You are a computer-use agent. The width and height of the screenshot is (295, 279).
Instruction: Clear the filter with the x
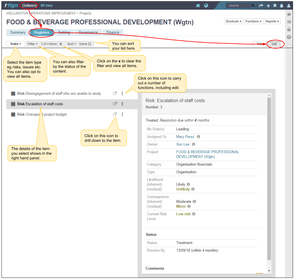(61, 44)
